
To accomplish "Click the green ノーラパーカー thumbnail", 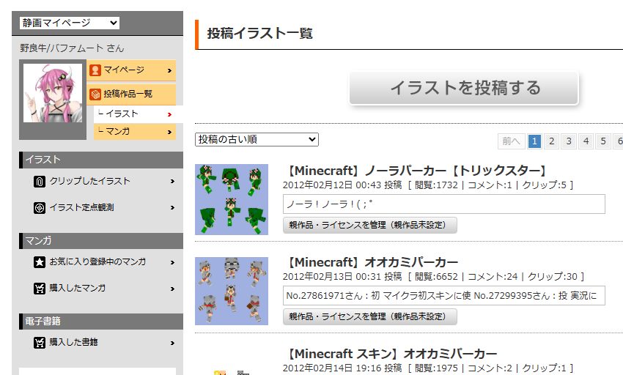I will 232,199.
